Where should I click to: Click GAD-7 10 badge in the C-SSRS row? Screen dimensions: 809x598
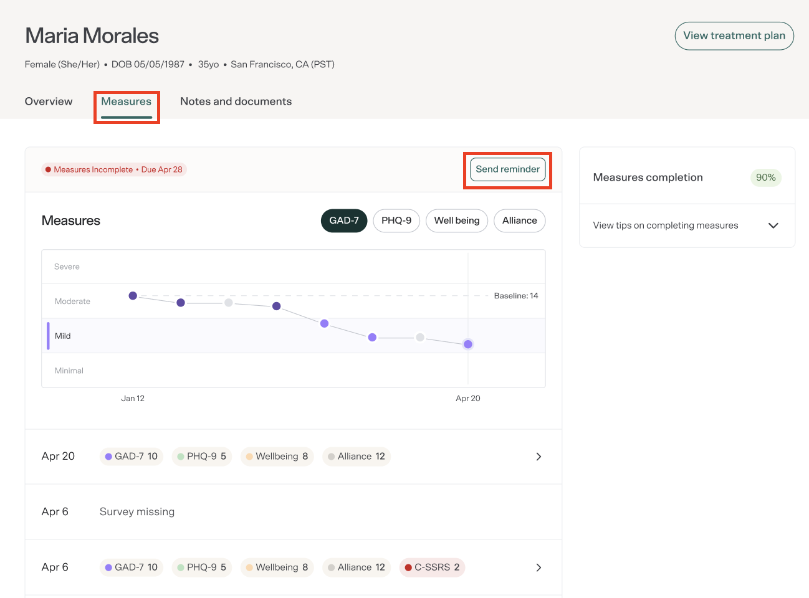pos(132,567)
